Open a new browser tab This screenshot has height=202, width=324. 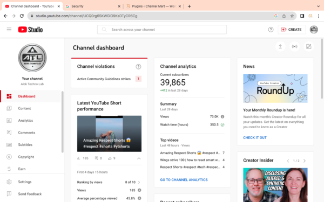pos(190,6)
